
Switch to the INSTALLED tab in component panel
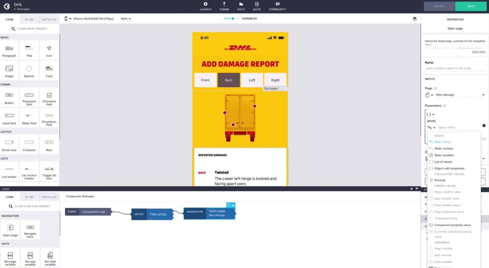coord(49,19)
